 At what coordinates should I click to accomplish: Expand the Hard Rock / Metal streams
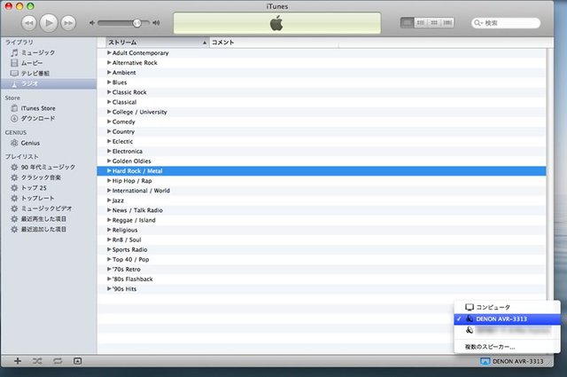point(109,170)
